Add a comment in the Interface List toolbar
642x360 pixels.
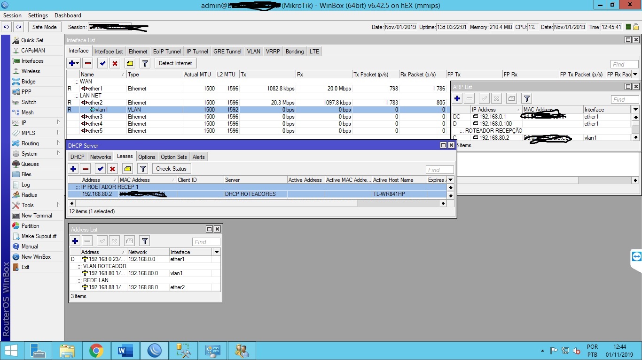pyautogui.click(x=130, y=63)
